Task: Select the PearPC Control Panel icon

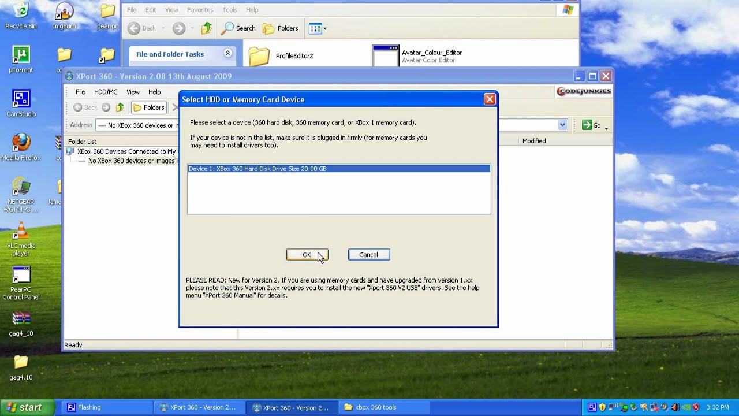Action: [21, 283]
